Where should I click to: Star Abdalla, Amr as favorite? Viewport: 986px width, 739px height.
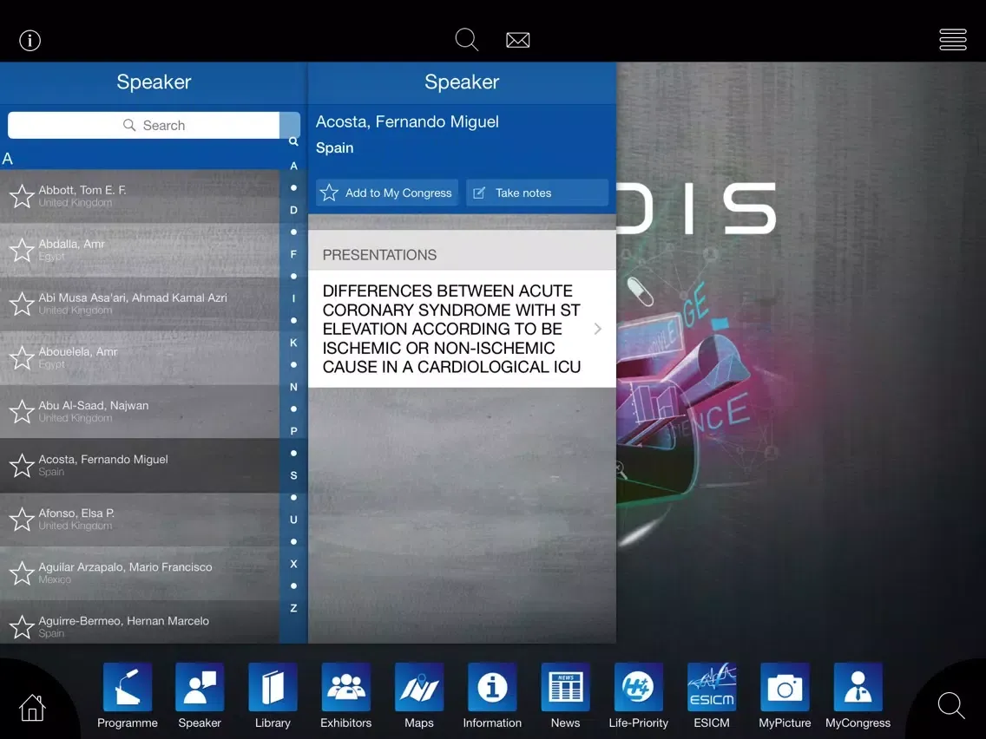(22, 250)
